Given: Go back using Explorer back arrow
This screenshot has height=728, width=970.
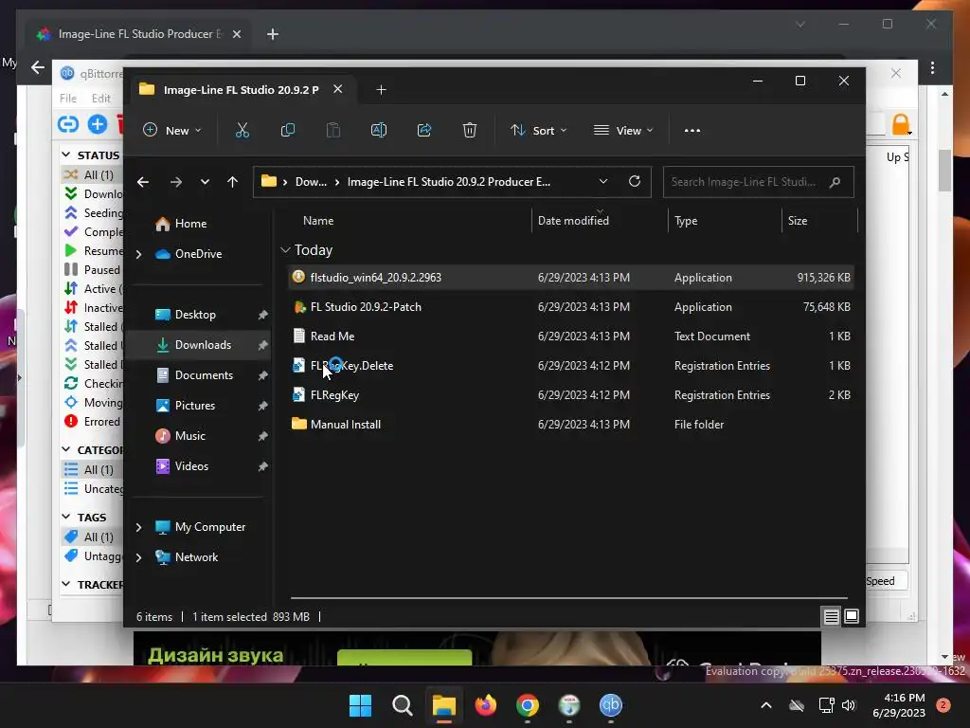Looking at the screenshot, I should pos(143,182).
